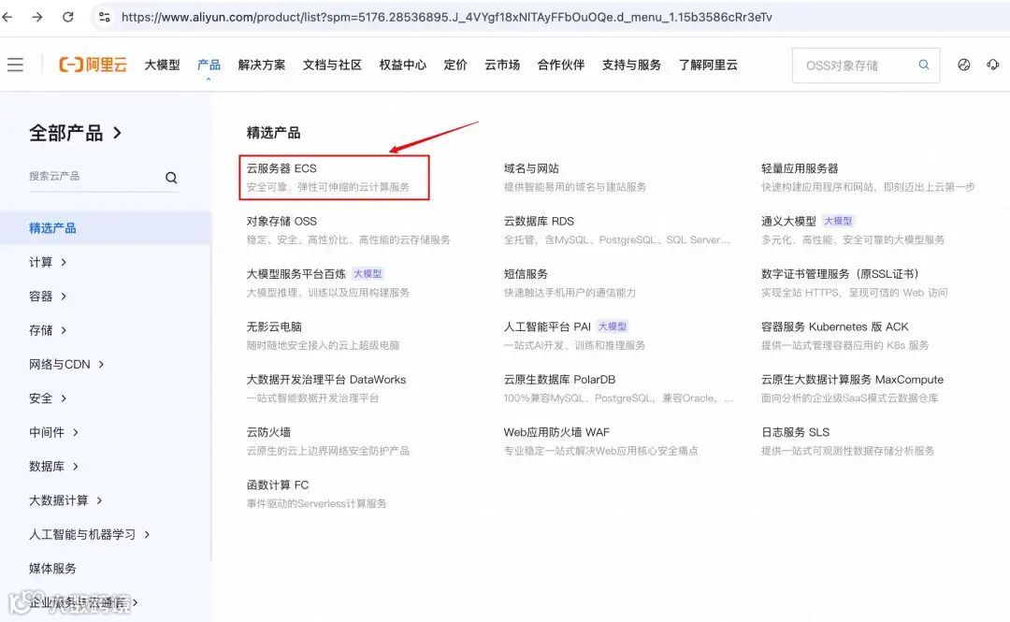The image size is (1010, 622).
Task: Expand the 计算 category chevron
Action: pyautogui.click(x=64, y=262)
